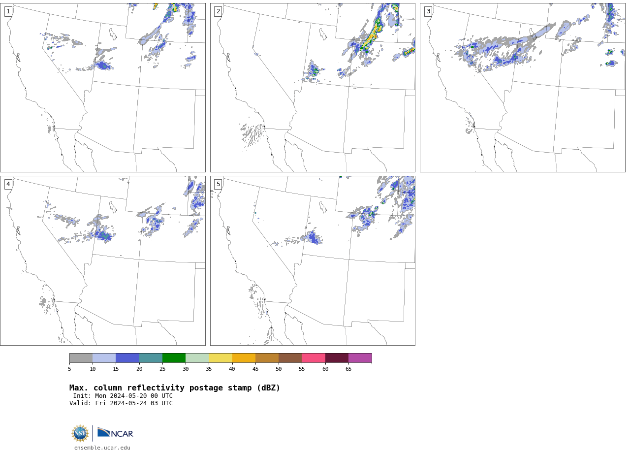Click the member label '4' box
Image resolution: width=630 pixels, height=453 pixels.
click(x=8, y=184)
